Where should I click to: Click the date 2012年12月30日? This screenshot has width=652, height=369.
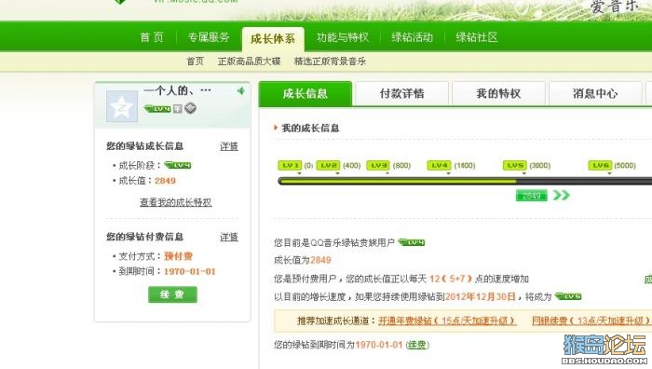coord(481,297)
